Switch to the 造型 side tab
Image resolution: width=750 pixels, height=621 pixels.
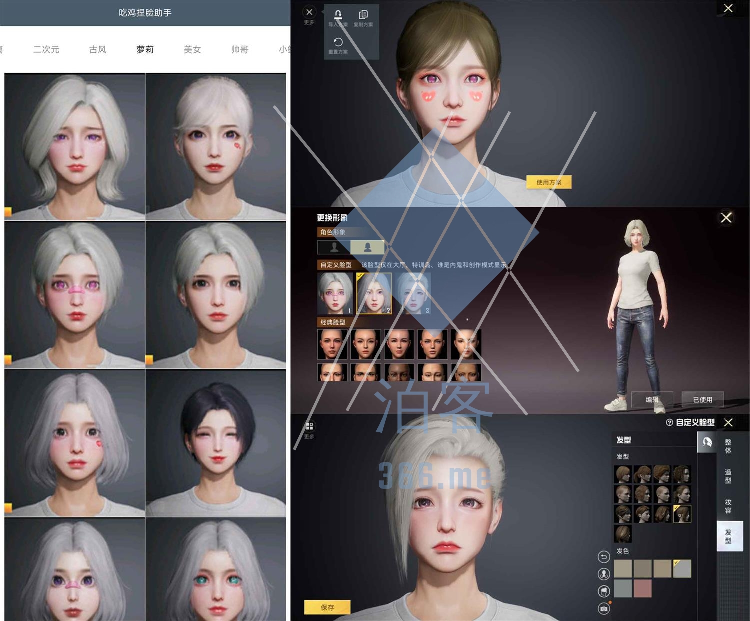click(x=728, y=476)
